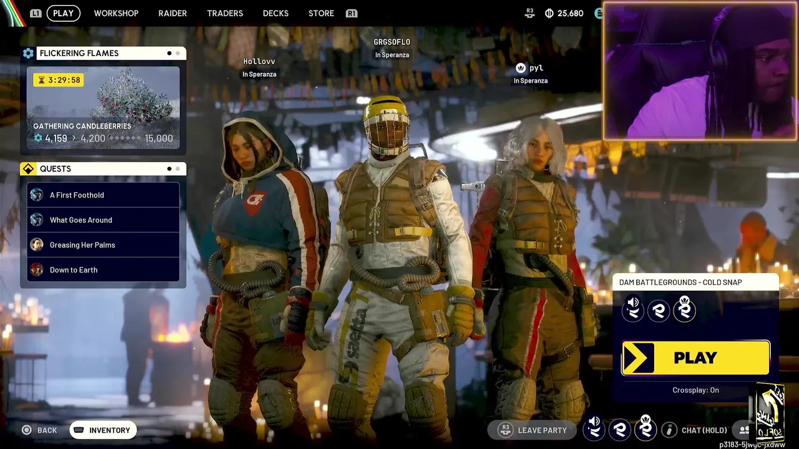
Task: Click the trader portrait for What Goes Around
Action: [x=37, y=220]
